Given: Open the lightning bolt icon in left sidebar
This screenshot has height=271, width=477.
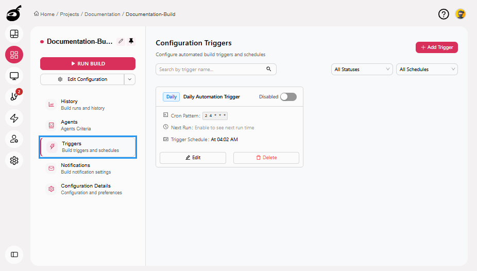Looking at the screenshot, I should (x=14, y=118).
